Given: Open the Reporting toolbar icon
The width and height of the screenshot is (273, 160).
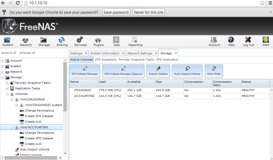Looking at the screenshot, I should (x=135, y=42).
